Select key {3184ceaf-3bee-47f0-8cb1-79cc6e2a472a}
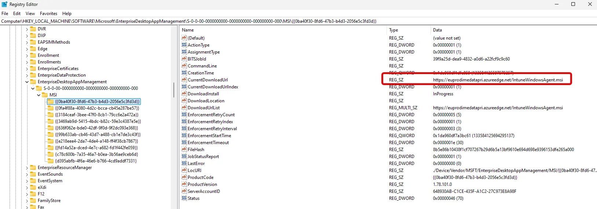The width and height of the screenshot is (597, 209). tap(96, 114)
